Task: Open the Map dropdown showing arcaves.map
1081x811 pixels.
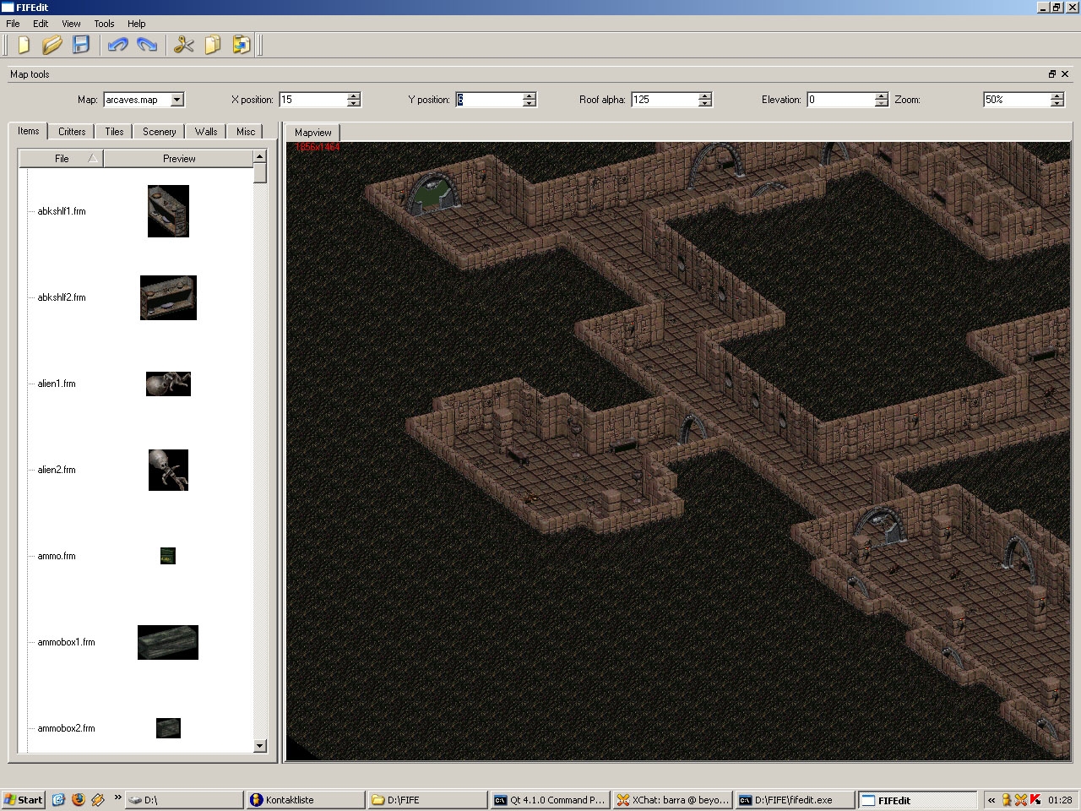Action: [144, 100]
